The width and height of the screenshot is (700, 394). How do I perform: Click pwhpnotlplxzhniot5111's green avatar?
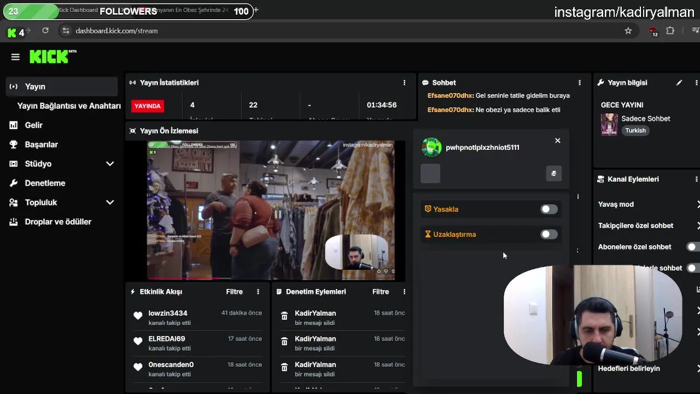point(431,147)
